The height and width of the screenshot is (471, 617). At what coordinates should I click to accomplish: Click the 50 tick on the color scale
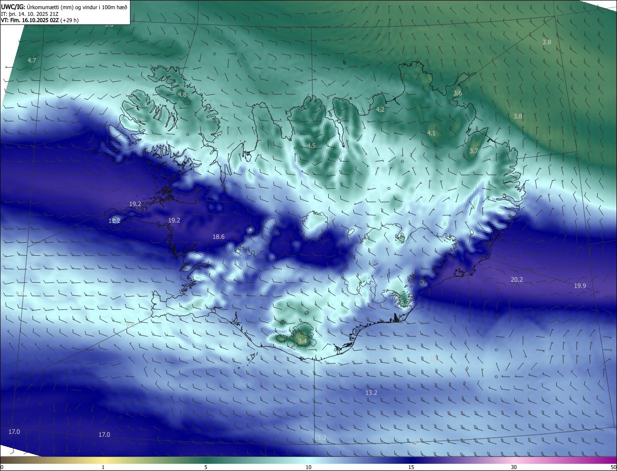click(x=613, y=467)
